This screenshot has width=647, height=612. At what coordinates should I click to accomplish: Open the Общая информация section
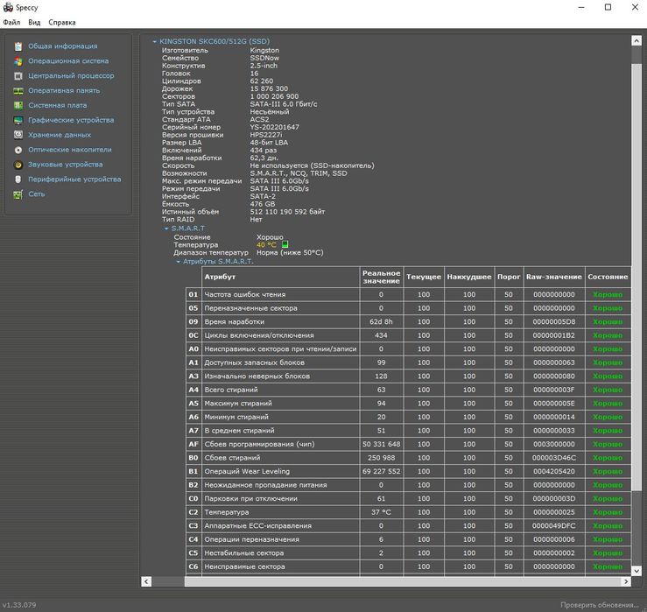(x=63, y=46)
